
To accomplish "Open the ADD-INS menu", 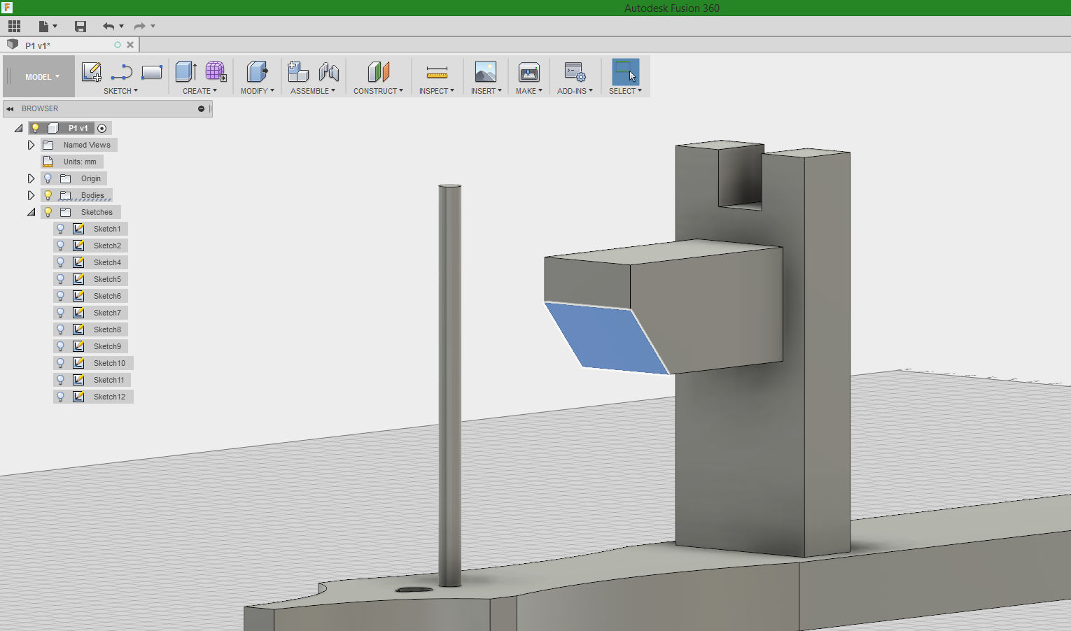I will (x=575, y=91).
